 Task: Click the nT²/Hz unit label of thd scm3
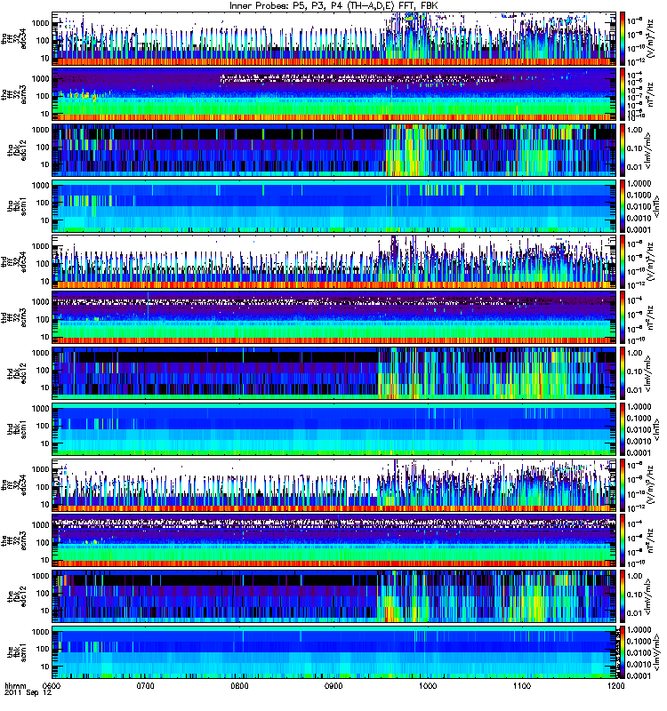coord(649,317)
